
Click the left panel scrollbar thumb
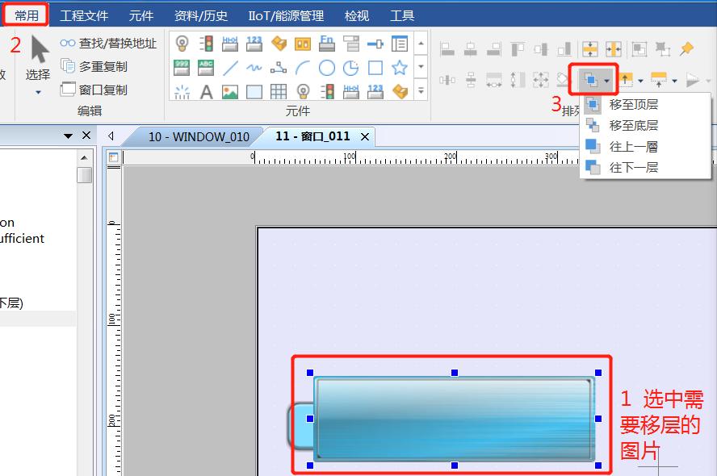(x=84, y=174)
